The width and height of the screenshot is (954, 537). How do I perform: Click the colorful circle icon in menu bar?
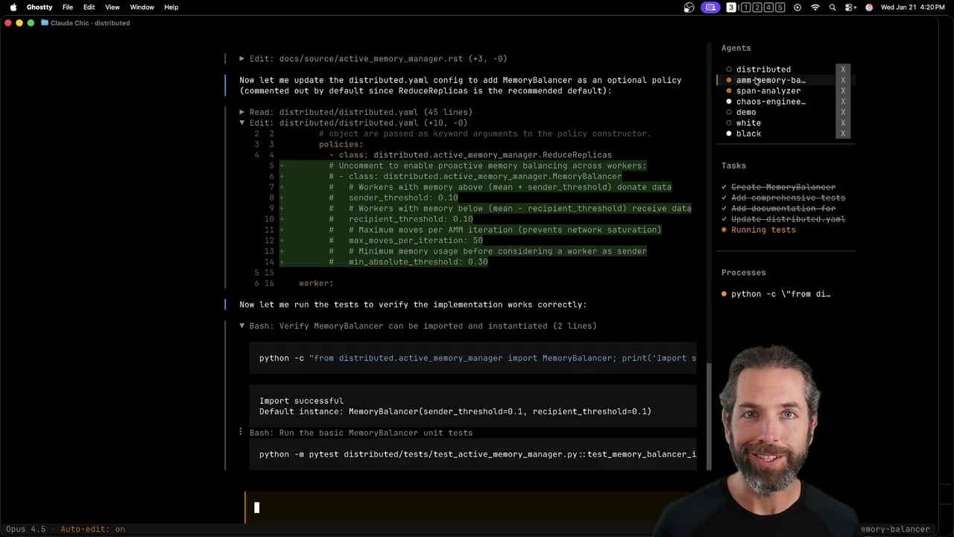868,7
